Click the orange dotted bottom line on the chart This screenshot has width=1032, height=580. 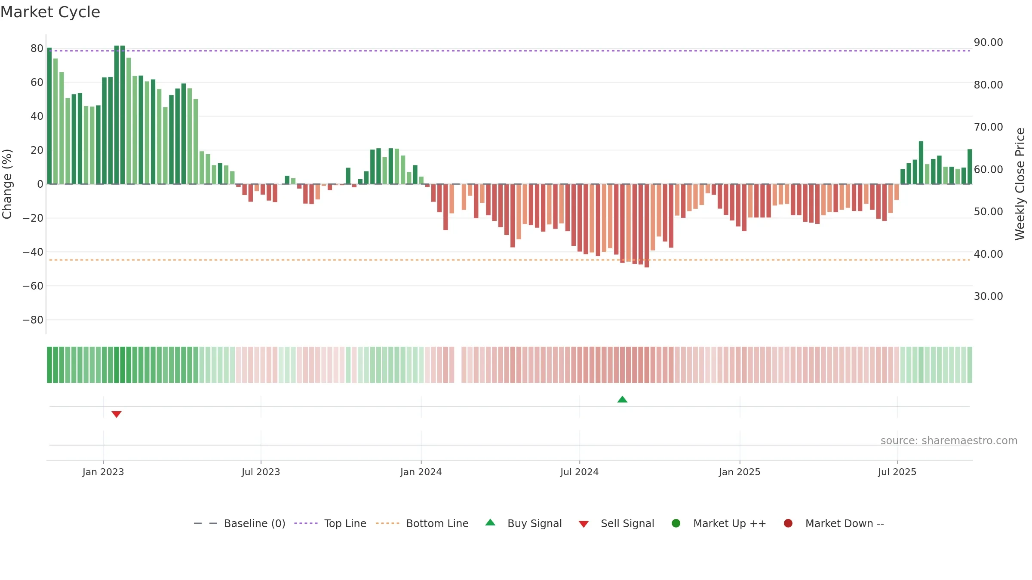coord(510,260)
